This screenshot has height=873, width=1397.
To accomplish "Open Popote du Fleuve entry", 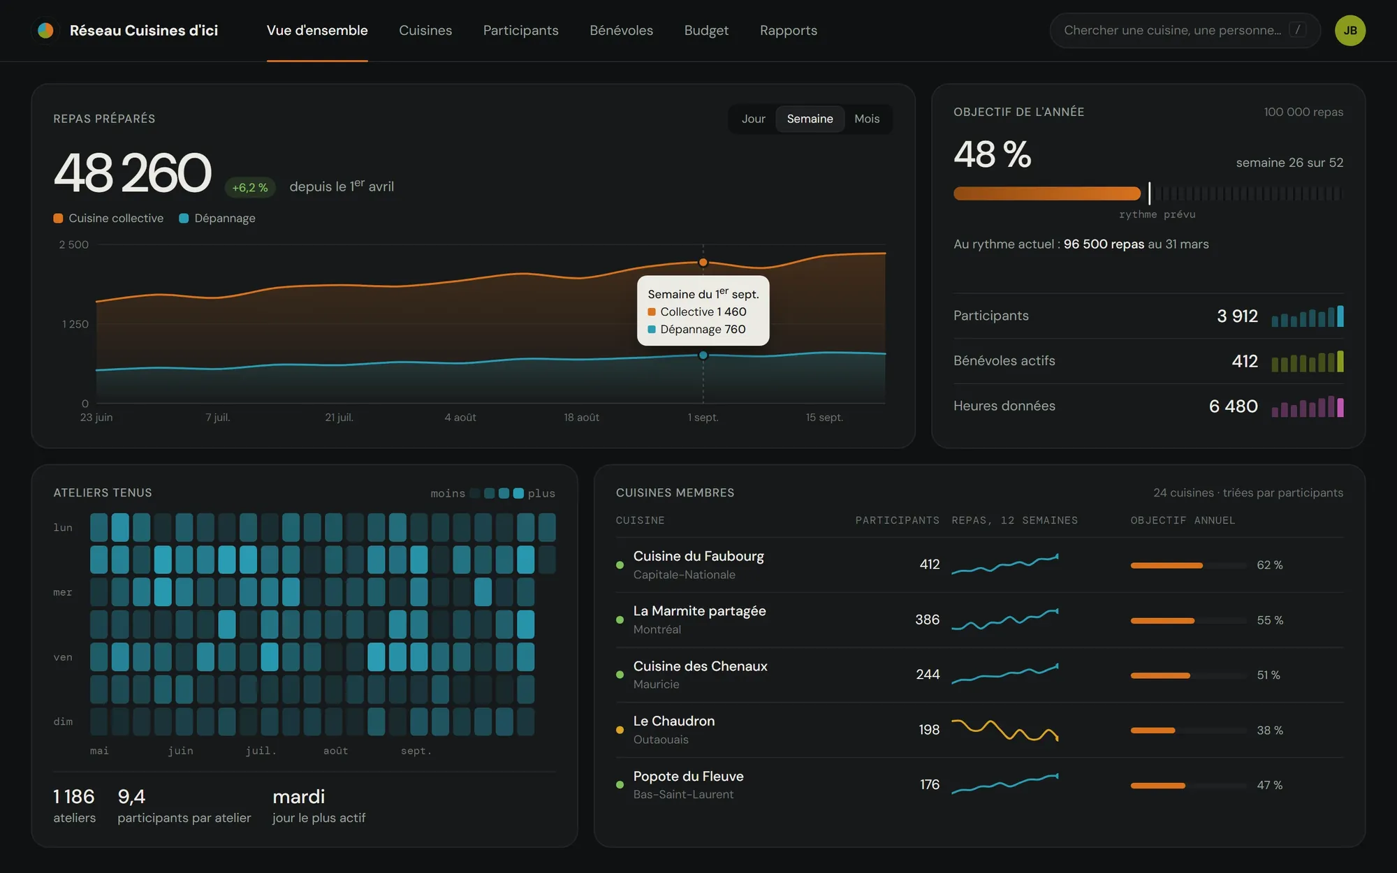I will 979,785.
